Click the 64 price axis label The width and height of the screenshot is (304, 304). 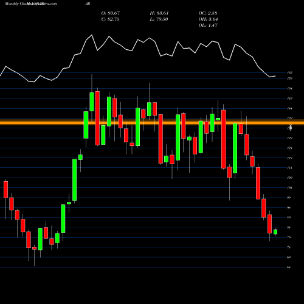tap(289, 268)
